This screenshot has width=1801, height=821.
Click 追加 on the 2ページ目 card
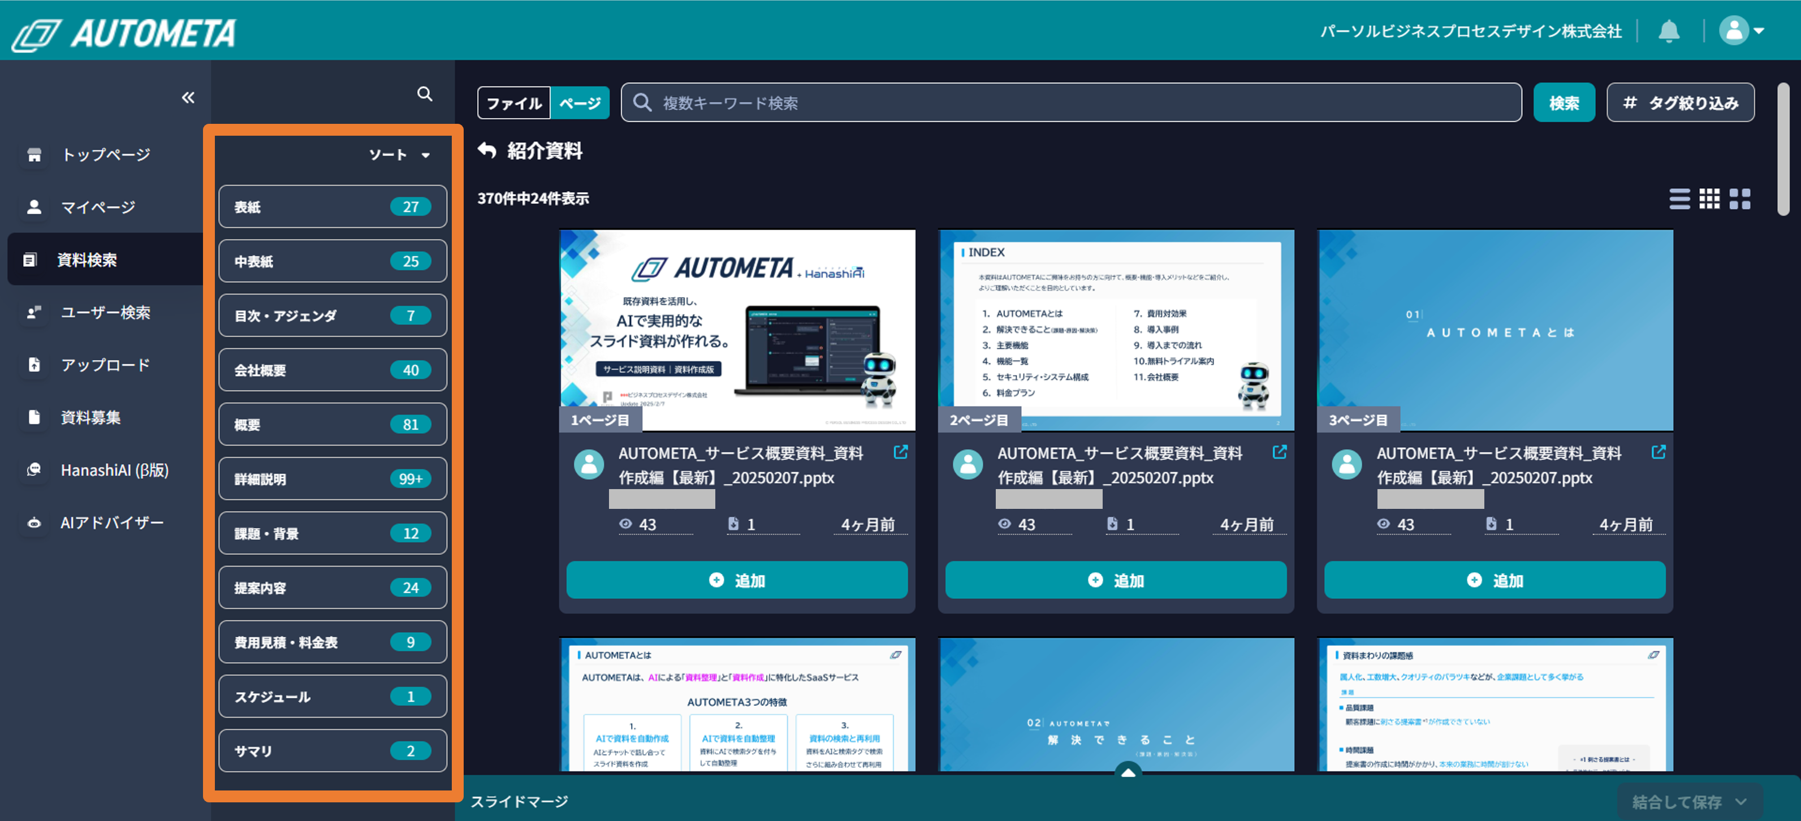pos(1116,580)
